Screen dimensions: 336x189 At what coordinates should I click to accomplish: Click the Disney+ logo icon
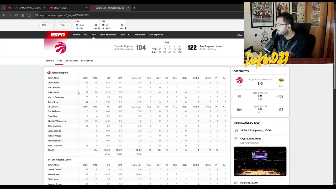click(240, 35)
